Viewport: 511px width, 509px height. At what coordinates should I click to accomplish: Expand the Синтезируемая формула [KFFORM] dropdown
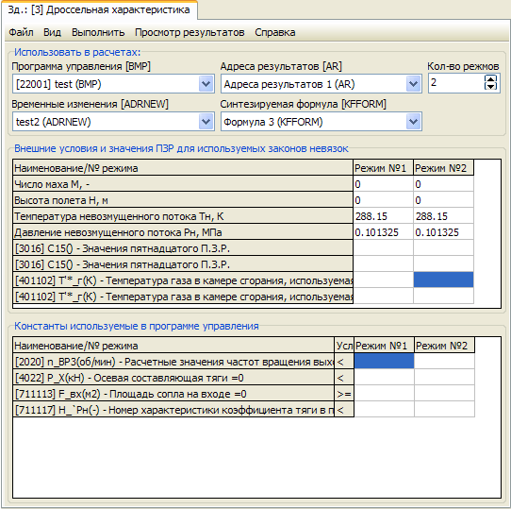[413, 122]
